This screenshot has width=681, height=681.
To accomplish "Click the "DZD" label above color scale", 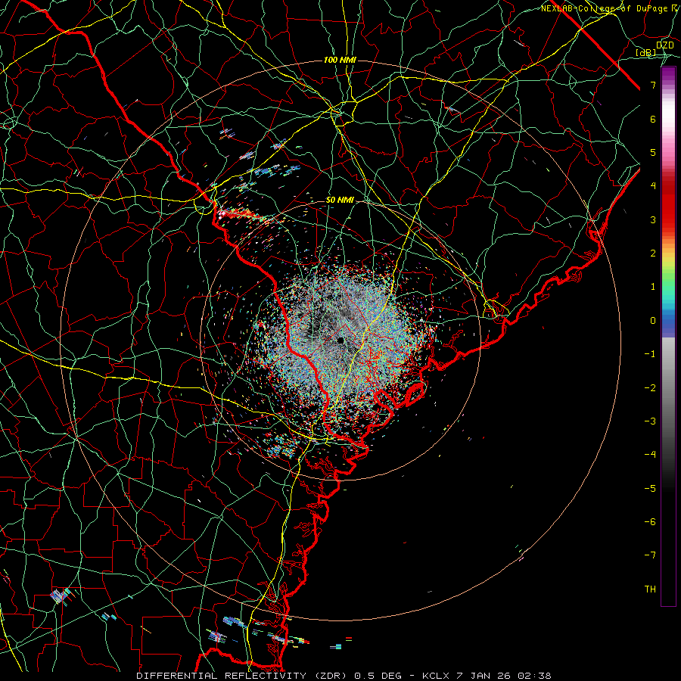I will pos(664,45).
